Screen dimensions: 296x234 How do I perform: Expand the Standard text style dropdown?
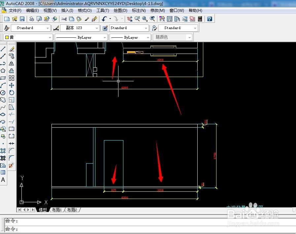tap(31, 28)
